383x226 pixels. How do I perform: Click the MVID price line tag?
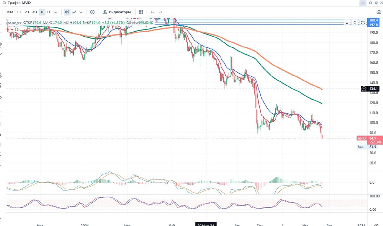pyautogui.click(x=362, y=138)
